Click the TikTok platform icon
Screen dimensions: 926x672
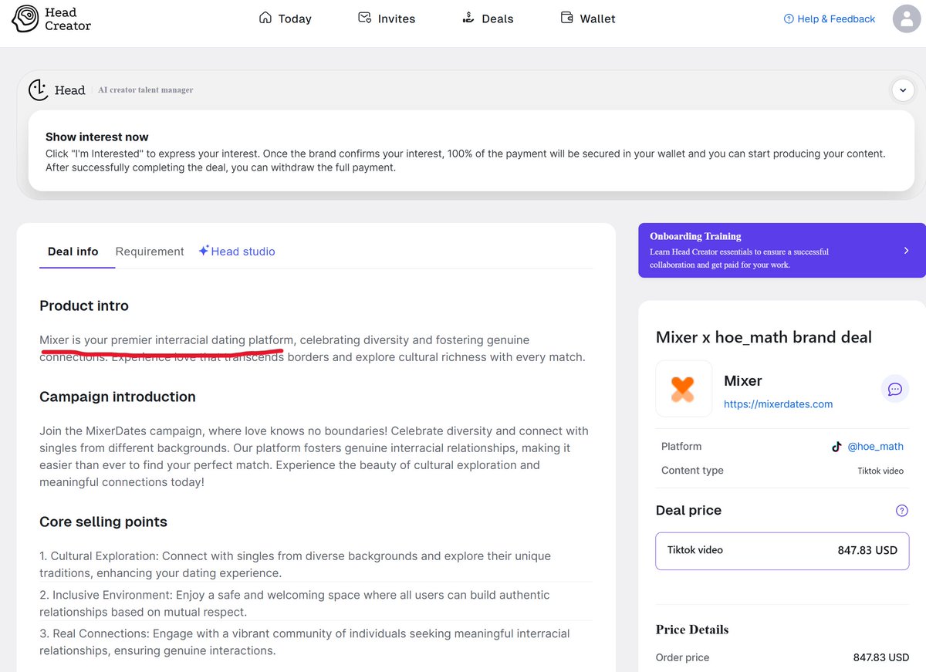[x=836, y=447]
